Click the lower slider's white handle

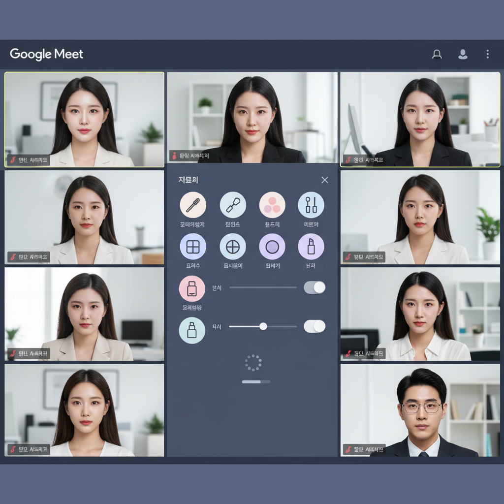coord(263,326)
